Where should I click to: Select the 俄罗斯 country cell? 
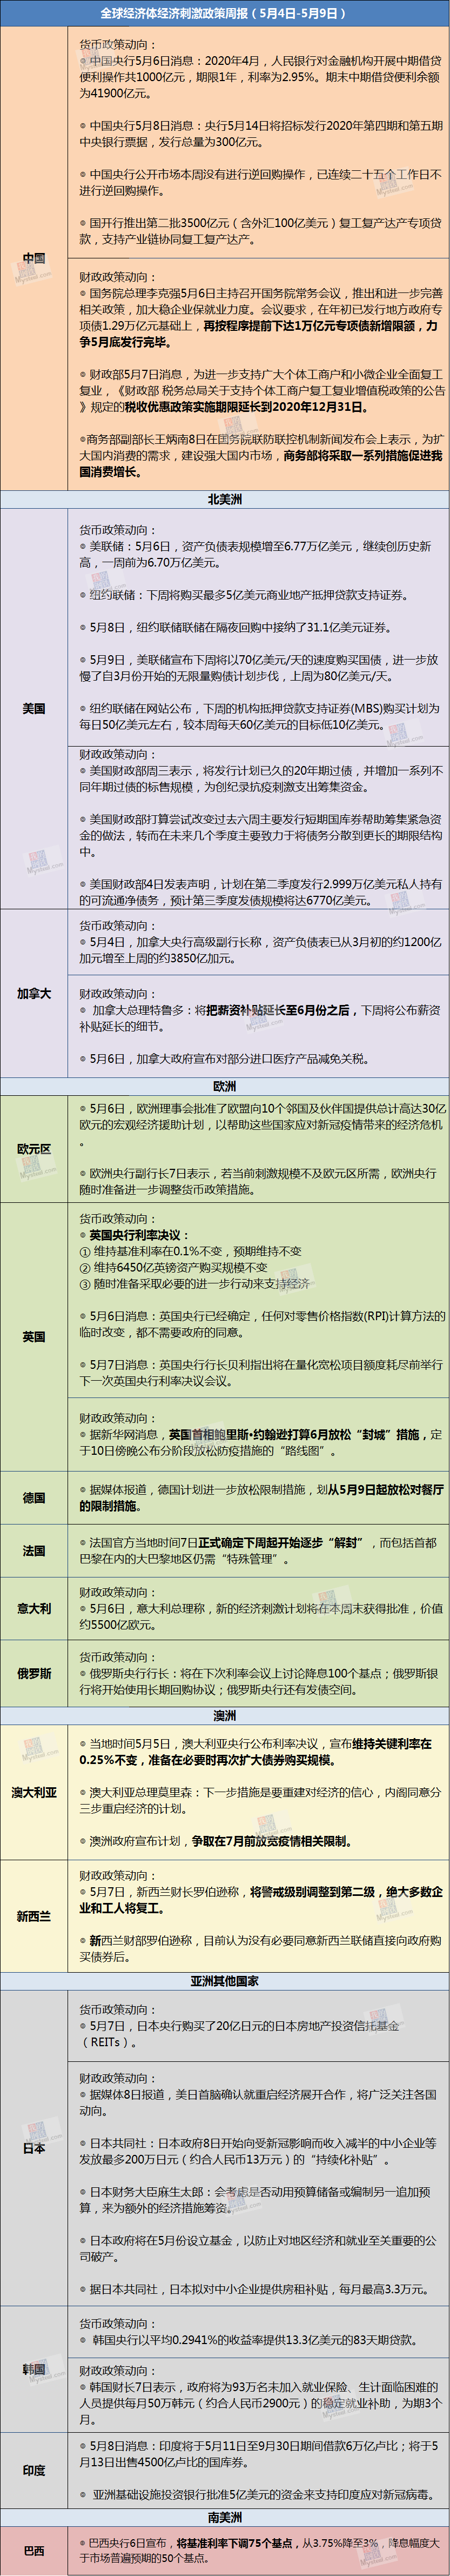coord(35,1672)
